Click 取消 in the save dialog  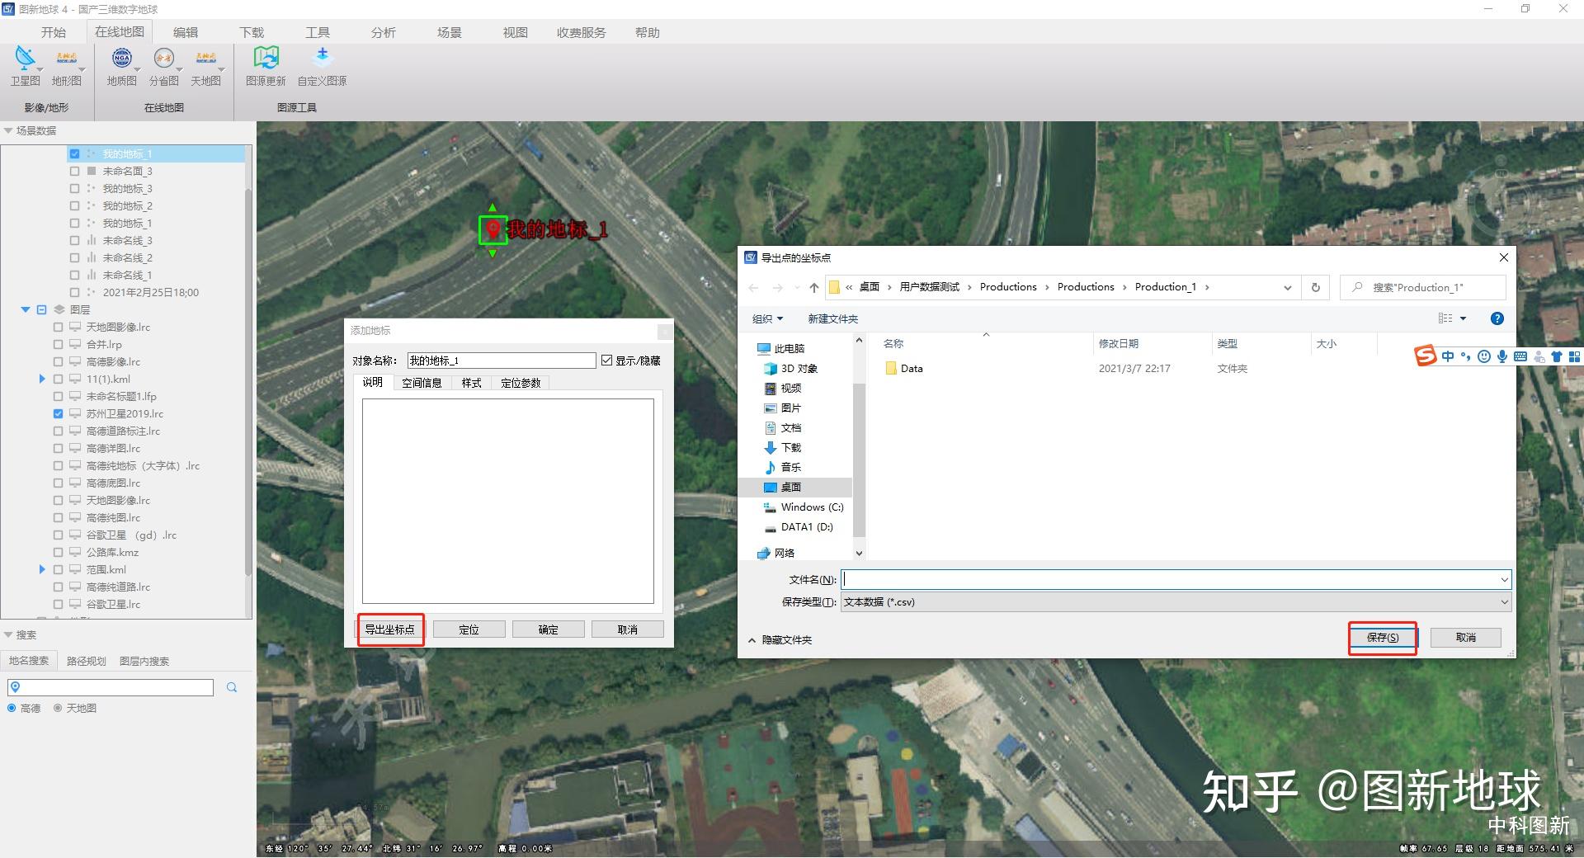[1466, 638]
